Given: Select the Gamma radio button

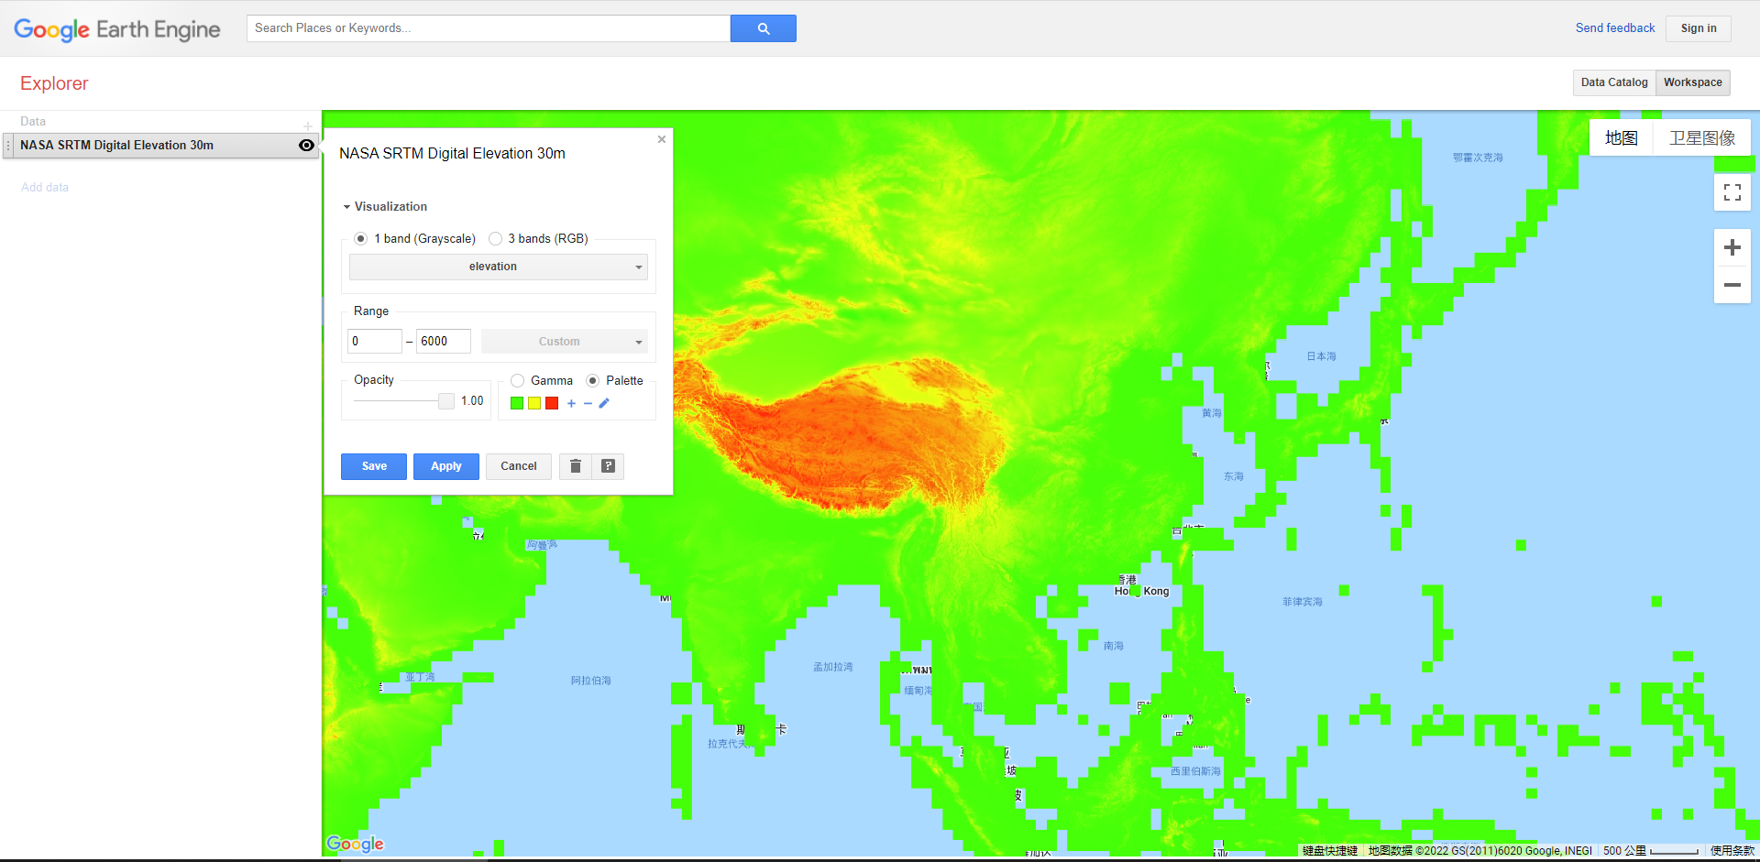Looking at the screenshot, I should point(517,380).
